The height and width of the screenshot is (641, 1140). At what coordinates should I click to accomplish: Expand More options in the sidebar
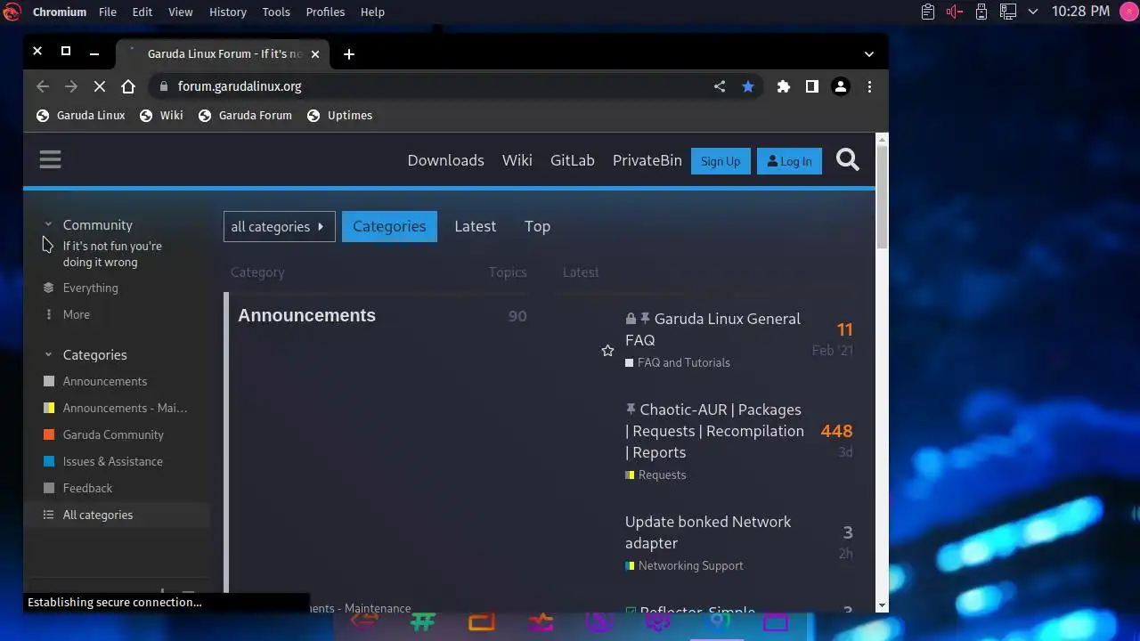[x=76, y=314]
